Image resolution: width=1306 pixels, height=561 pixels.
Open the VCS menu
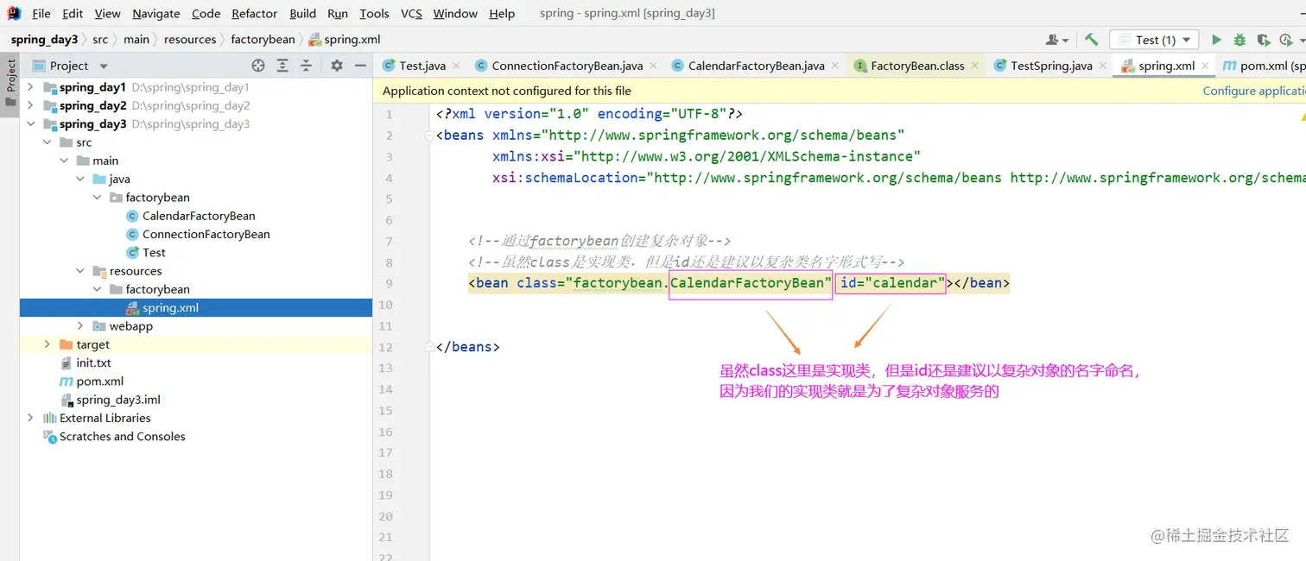pos(411,14)
